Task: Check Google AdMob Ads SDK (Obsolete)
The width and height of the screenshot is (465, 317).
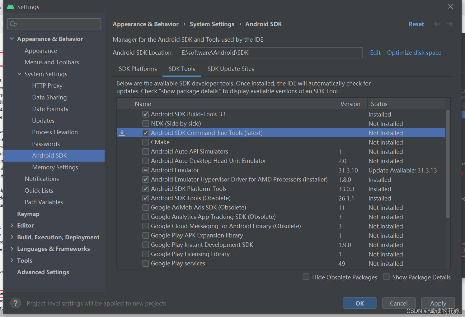Action: pos(145,207)
